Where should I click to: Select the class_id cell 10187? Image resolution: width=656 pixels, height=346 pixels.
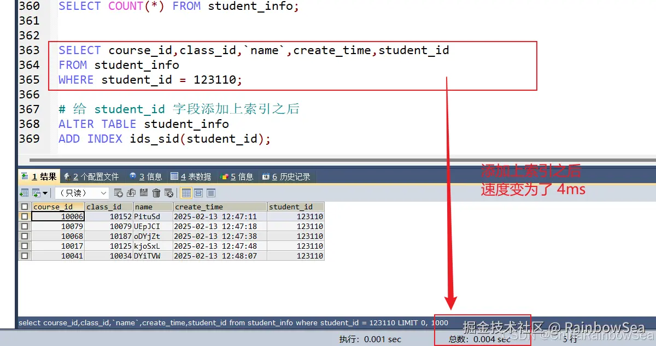tap(109, 236)
